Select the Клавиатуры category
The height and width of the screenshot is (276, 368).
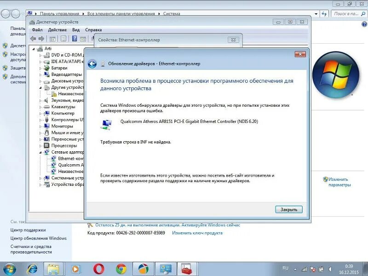coord(63,107)
